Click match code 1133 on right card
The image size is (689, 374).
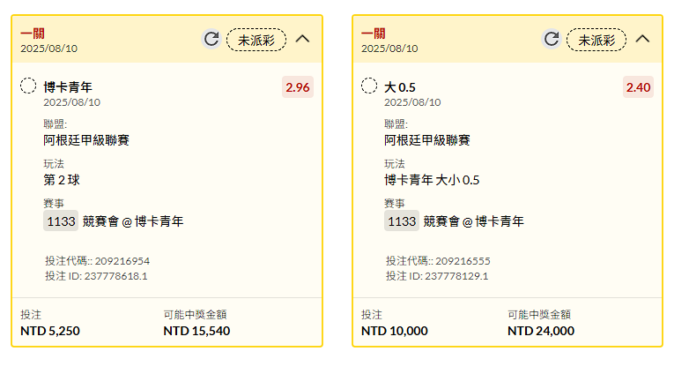click(402, 221)
